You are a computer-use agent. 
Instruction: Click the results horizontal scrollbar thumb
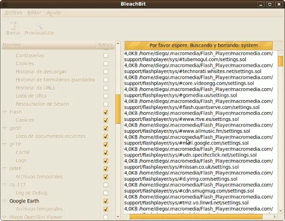(196, 216)
